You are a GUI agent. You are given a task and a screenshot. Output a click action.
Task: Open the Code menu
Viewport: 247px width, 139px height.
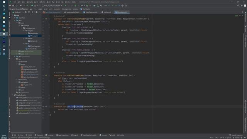click(x=36, y=2)
